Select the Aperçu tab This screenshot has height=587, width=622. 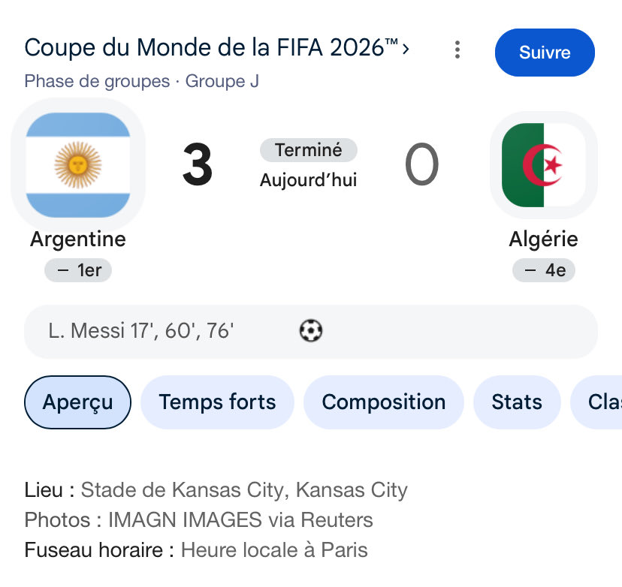pyautogui.click(x=78, y=402)
